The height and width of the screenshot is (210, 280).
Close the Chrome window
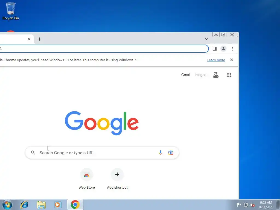tap(232, 34)
